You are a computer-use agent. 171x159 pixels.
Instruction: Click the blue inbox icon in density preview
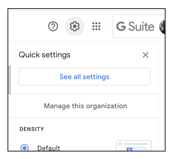pyautogui.click(x=129, y=149)
